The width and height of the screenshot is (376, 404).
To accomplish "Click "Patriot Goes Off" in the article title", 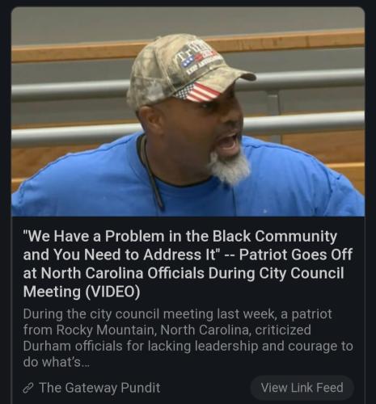I will [x=296, y=255].
